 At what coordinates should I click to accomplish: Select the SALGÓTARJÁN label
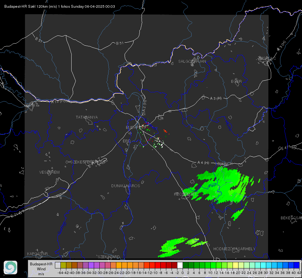(192, 61)
